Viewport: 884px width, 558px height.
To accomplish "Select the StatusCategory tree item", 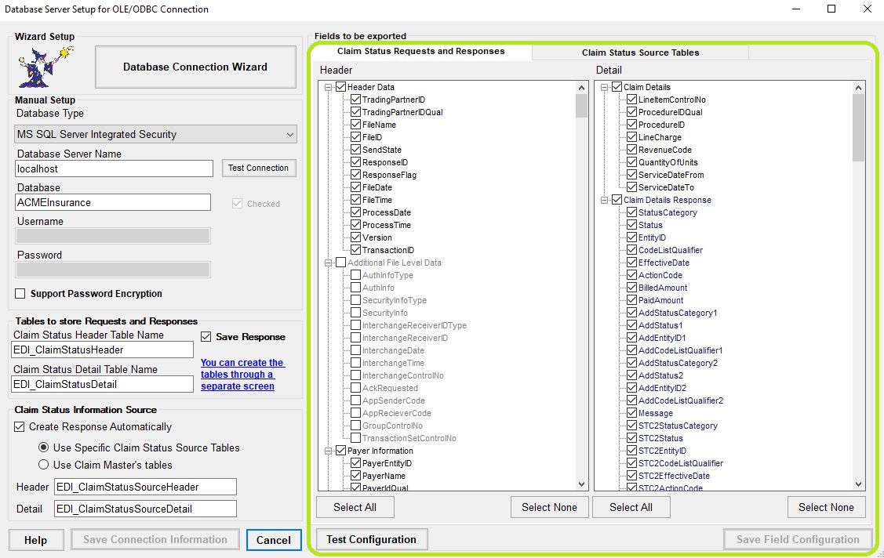I will 668,213.
